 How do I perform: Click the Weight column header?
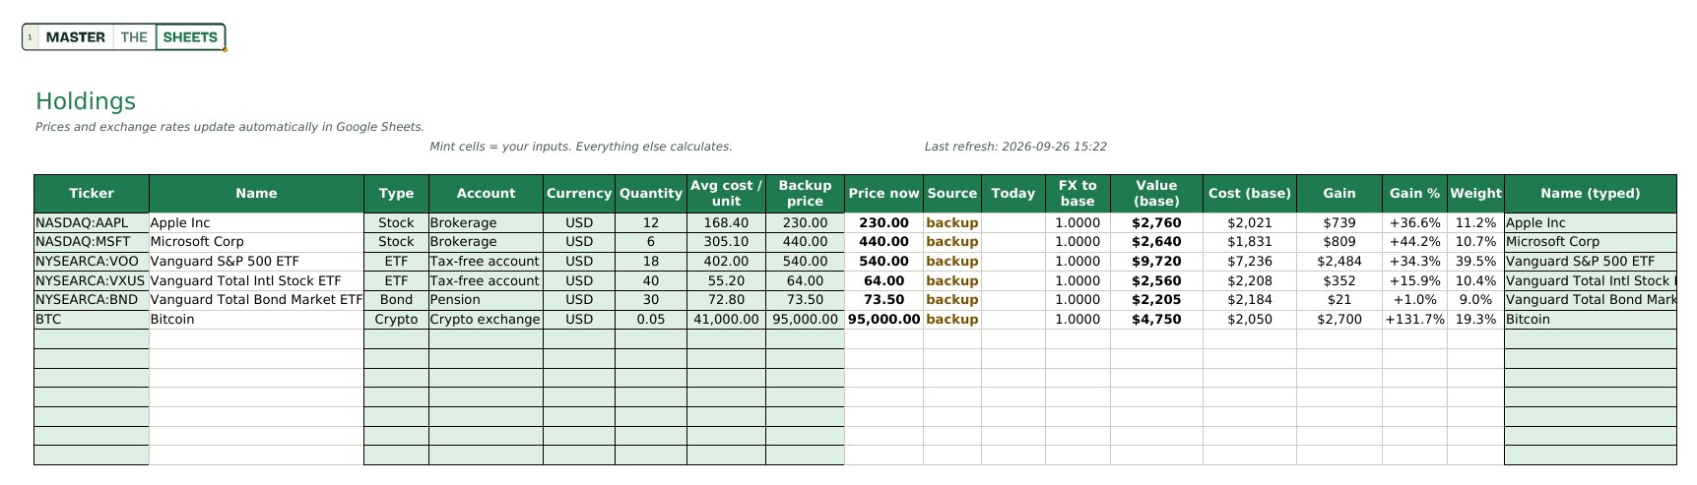coord(1475,194)
